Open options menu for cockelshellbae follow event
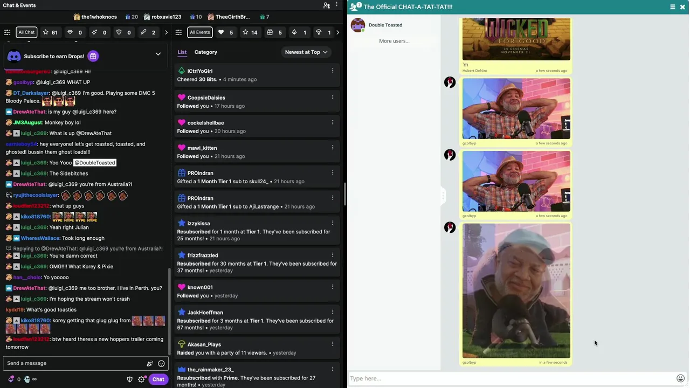 click(x=333, y=122)
